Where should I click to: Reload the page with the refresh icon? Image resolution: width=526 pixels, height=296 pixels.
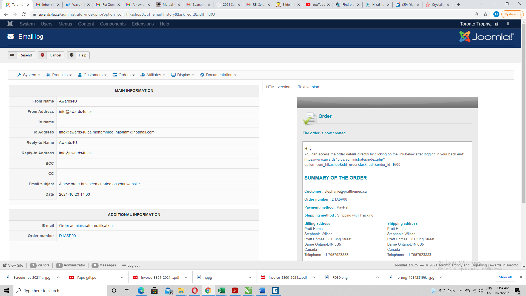(x=24, y=14)
